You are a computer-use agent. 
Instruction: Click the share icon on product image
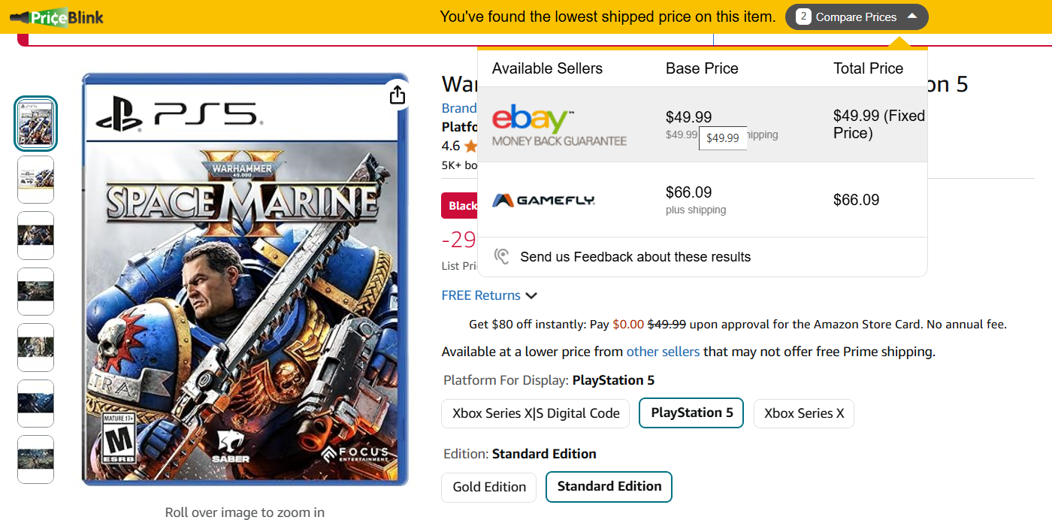398,95
